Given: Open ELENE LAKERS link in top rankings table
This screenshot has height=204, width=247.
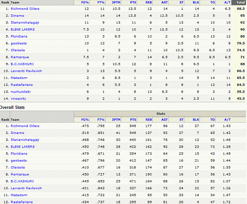Looking at the screenshot, I should [x=22, y=30].
